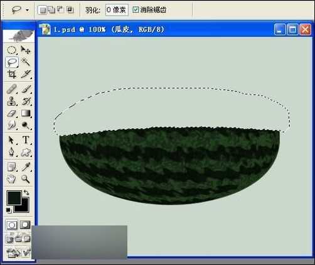Select the Zoom magnifier tool
This screenshot has width=315, height=265.
(x=25, y=179)
